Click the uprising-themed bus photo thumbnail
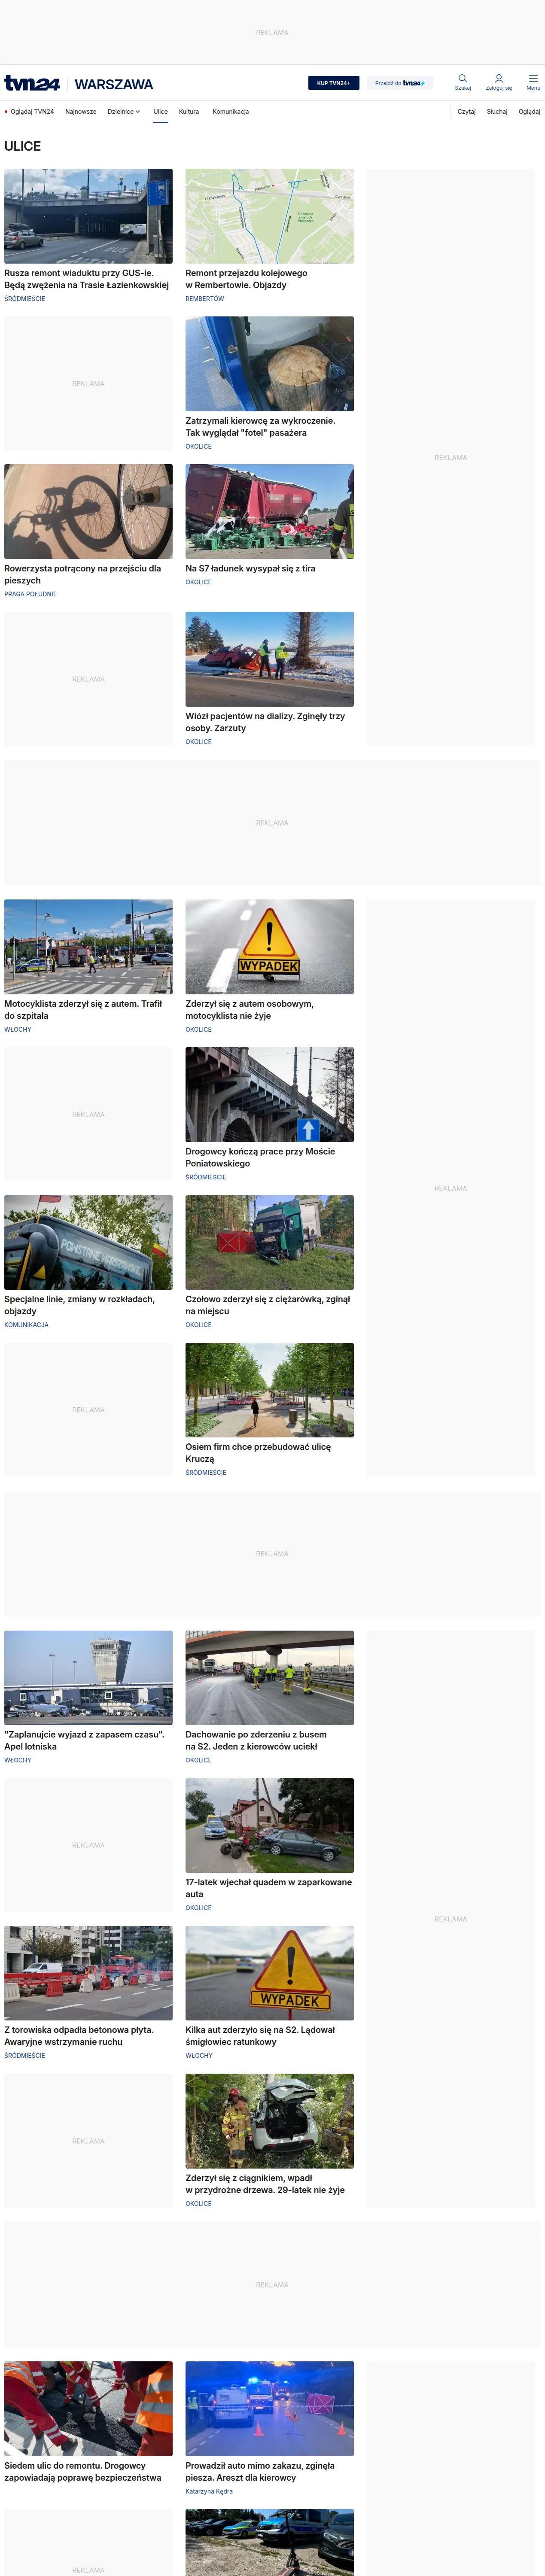The width and height of the screenshot is (545, 2576). (88, 1242)
